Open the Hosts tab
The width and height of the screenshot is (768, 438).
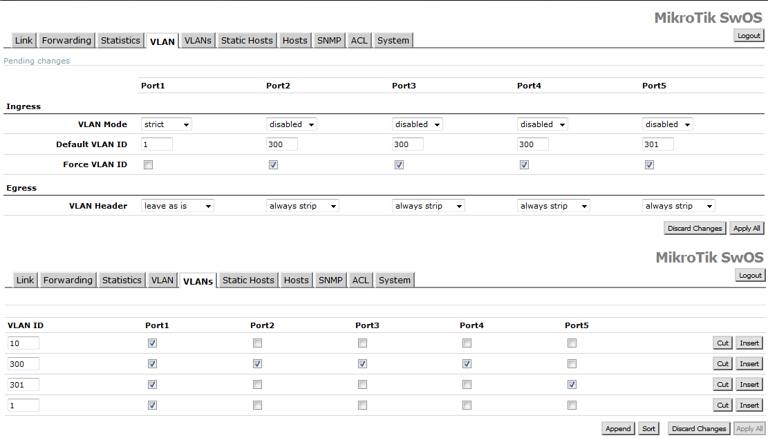[x=295, y=40]
